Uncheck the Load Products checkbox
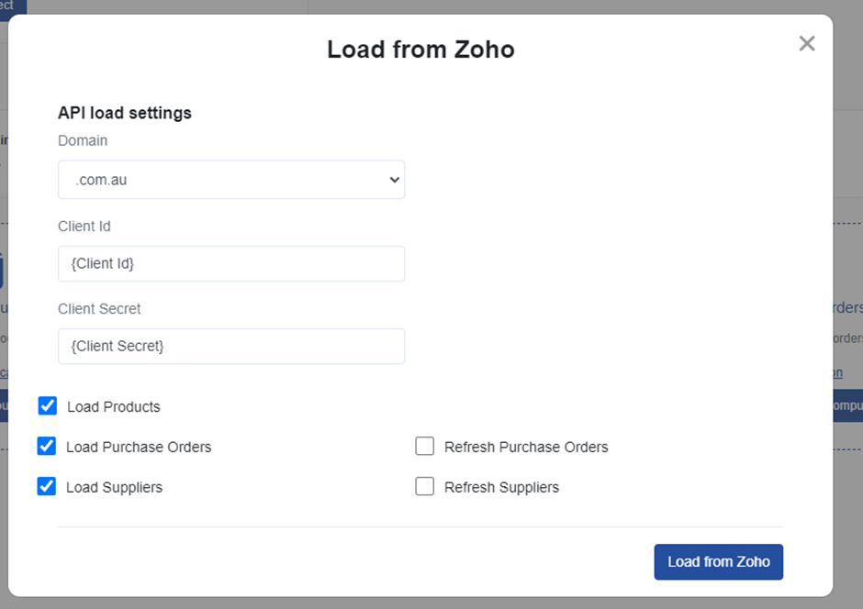The height and width of the screenshot is (609, 863). (x=48, y=405)
